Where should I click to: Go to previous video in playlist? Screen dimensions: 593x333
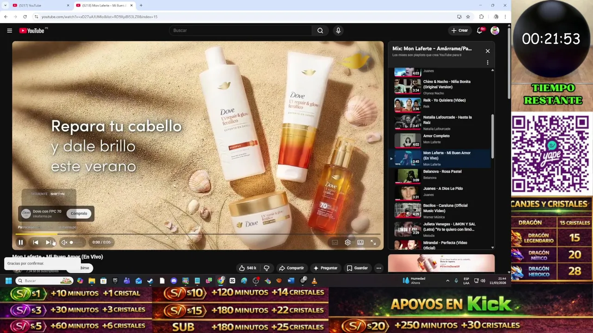click(x=36, y=242)
